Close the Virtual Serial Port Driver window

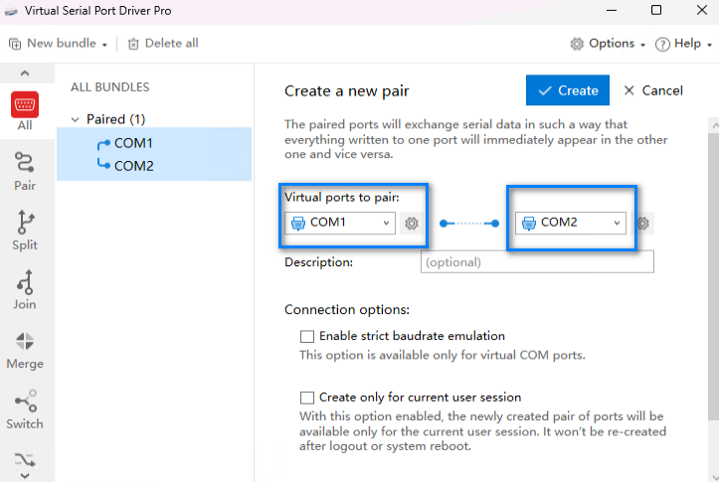pos(701,10)
